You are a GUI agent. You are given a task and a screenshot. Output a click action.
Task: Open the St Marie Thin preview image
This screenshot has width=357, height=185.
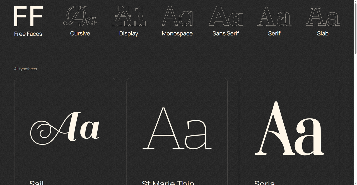pyautogui.click(x=177, y=128)
